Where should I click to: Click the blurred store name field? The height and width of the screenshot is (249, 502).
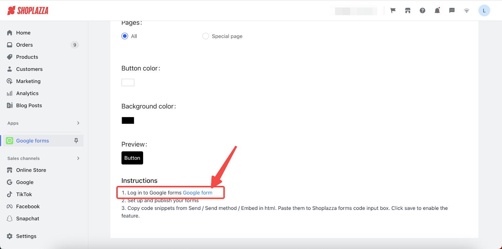(356, 11)
